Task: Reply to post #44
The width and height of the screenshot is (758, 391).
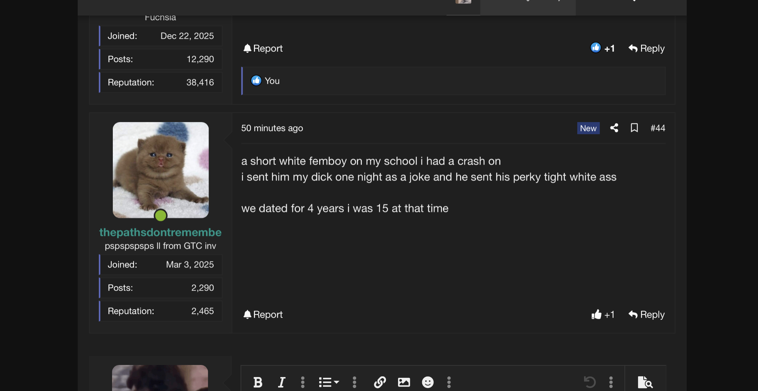Action: click(646, 315)
